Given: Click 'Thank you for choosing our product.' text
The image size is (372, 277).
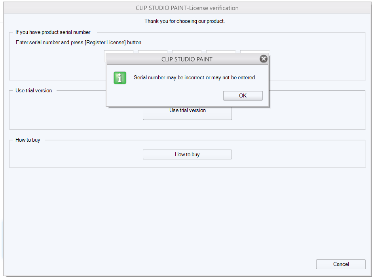Looking at the screenshot, I should tap(184, 21).
